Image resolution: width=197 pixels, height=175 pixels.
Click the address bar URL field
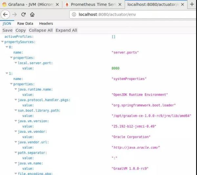click(133, 14)
